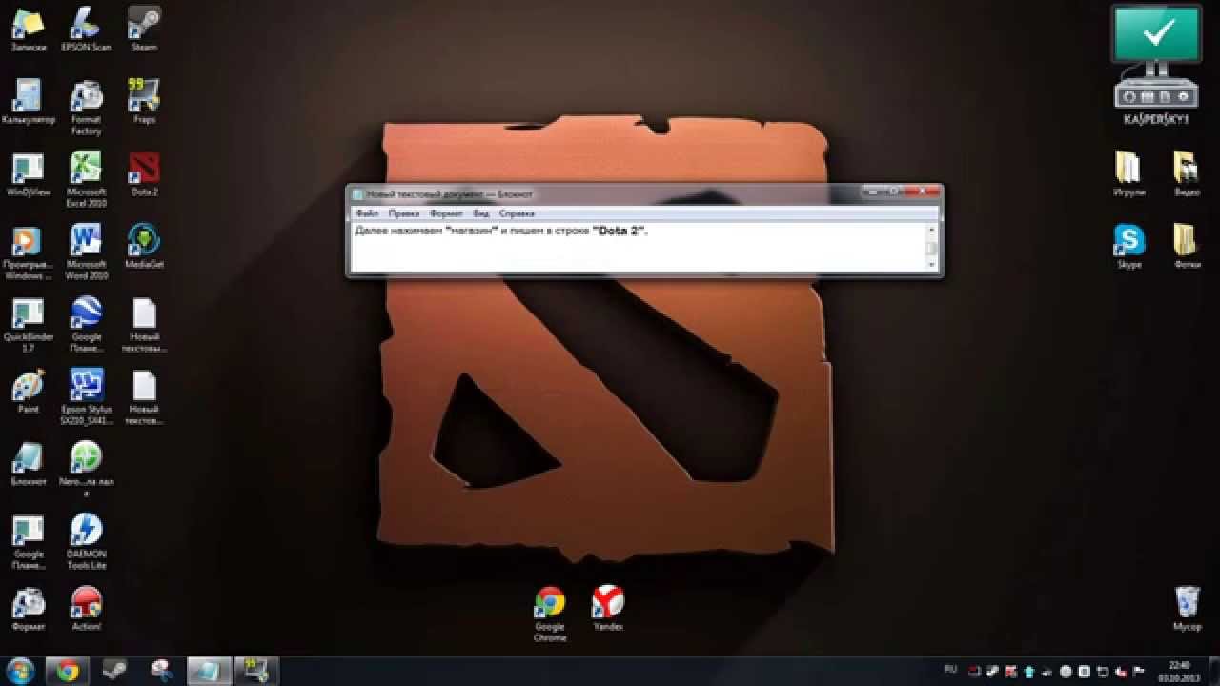This screenshot has height=686, width=1220.
Task: Open the Skype desktop icon
Action: point(1129,241)
